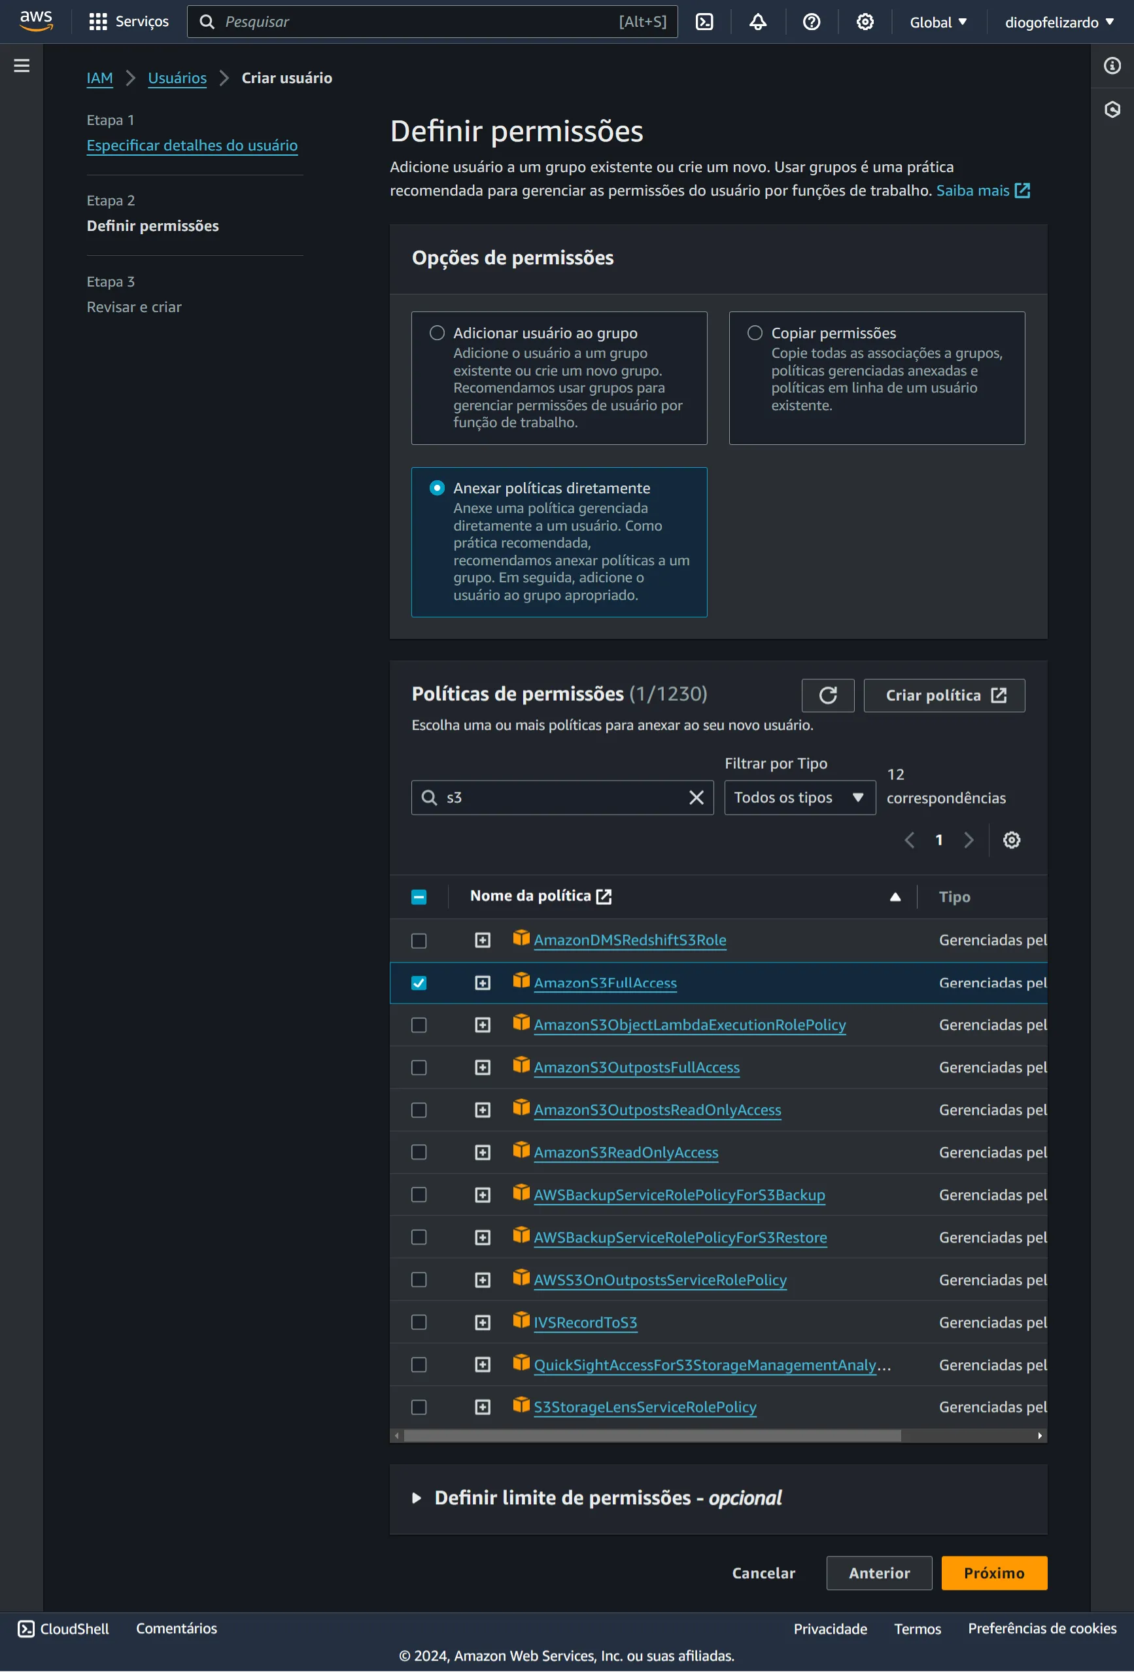Click the AmazonS3ReadOnlyAccess policy box icon
The width and height of the screenshot is (1134, 1673).
point(521,1150)
